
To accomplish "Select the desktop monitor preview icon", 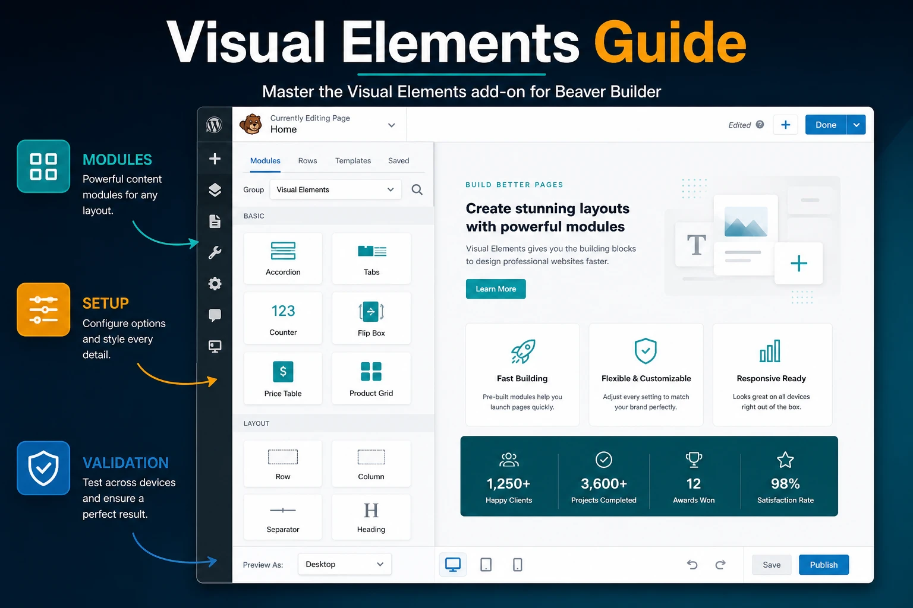I will pos(453,565).
